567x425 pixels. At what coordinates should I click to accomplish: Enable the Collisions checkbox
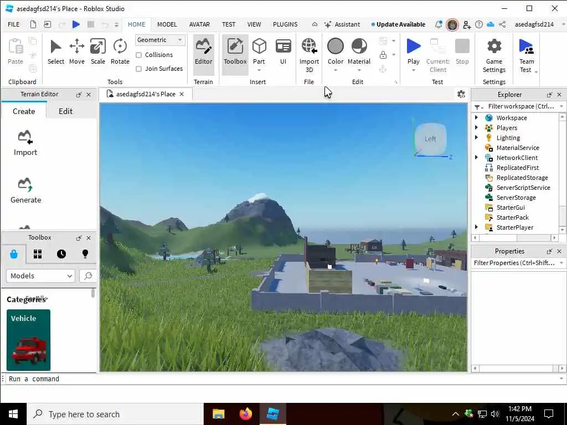[138, 55]
